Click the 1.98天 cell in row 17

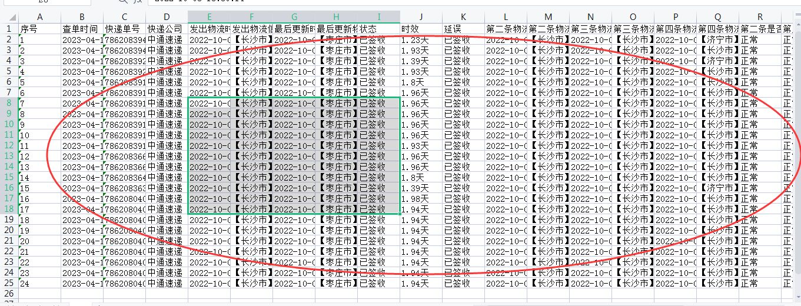tap(421, 198)
